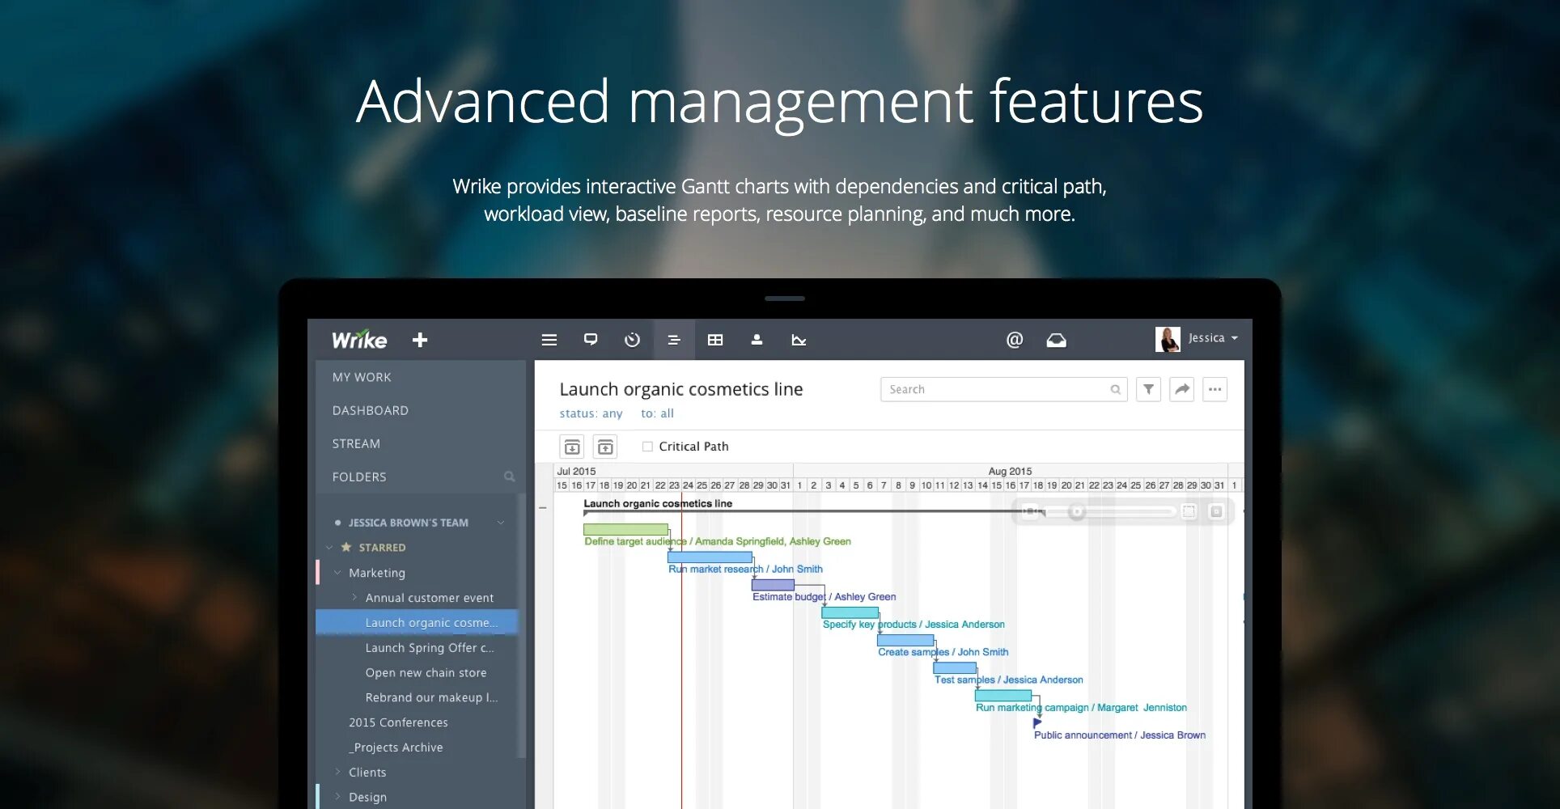Collapse the Marketing folder arrow
The width and height of the screenshot is (1560, 809).
point(337,573)
